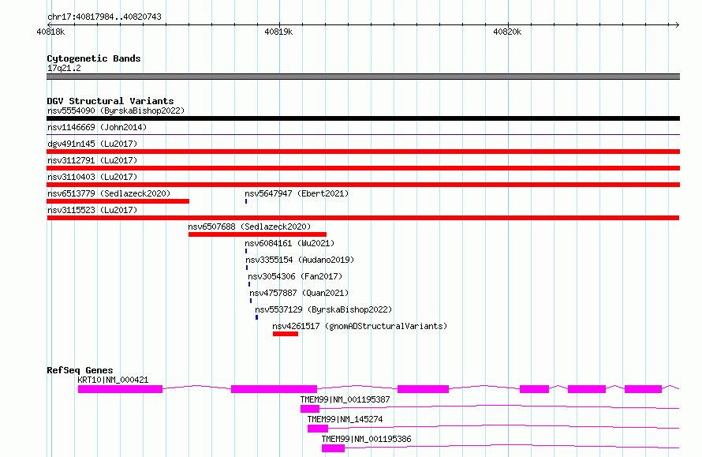This screenshot has width=702, height=457.
Task: Click the nsv5554090 (ByrskaBishop2022) label
Action: click(116, 111)
